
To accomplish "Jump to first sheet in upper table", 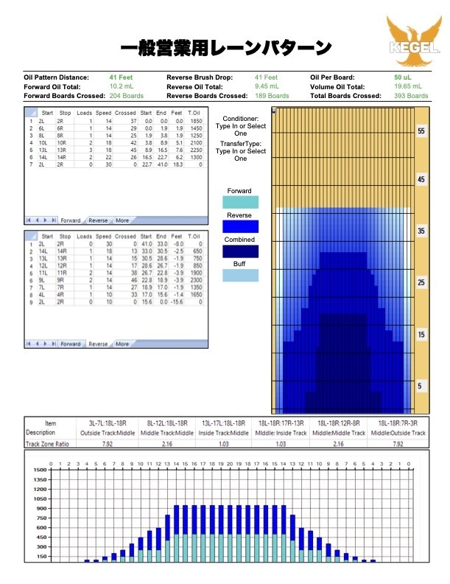I will pyautogui.click(x=29, y=220).
